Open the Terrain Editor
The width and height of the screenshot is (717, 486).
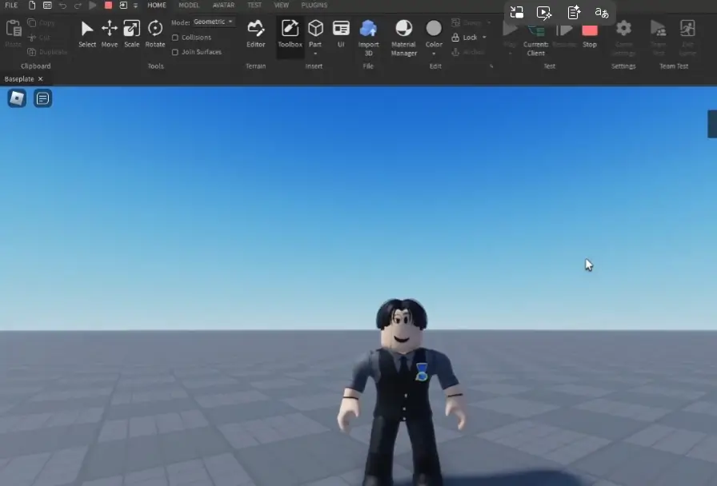coord(255,34)
